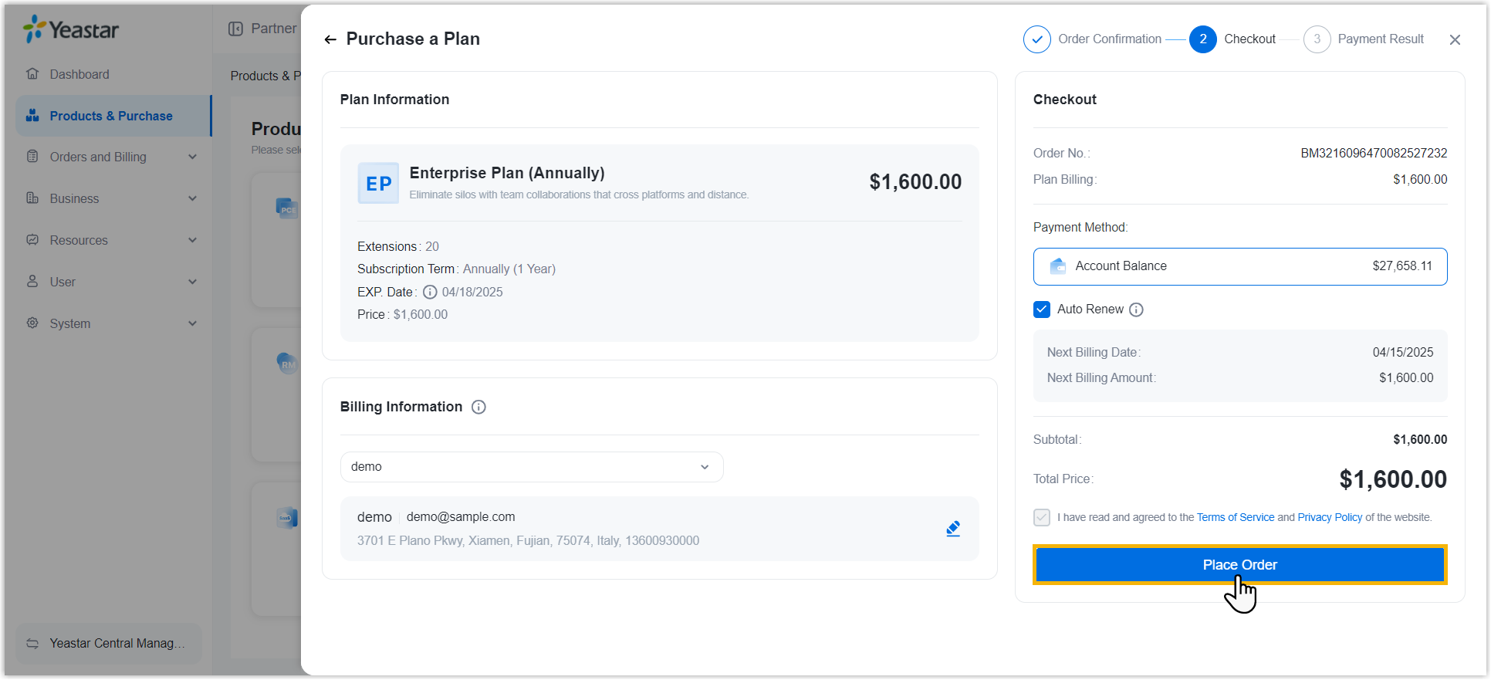Select the Account Balance payment method
Screen dimensions: 1491x680
click(1239, 266)
